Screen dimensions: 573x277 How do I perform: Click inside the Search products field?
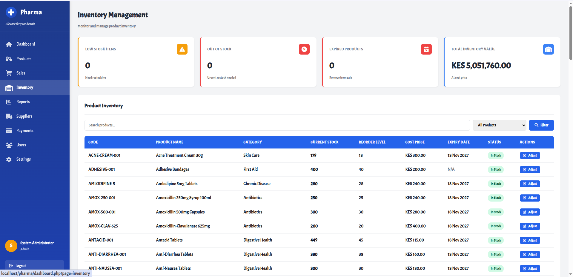(x=209, y=125)
